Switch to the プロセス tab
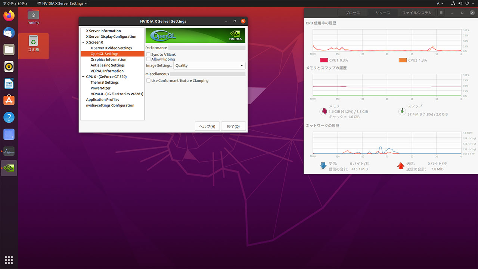This screenshot has width=478, height=269. coord(353,13)
